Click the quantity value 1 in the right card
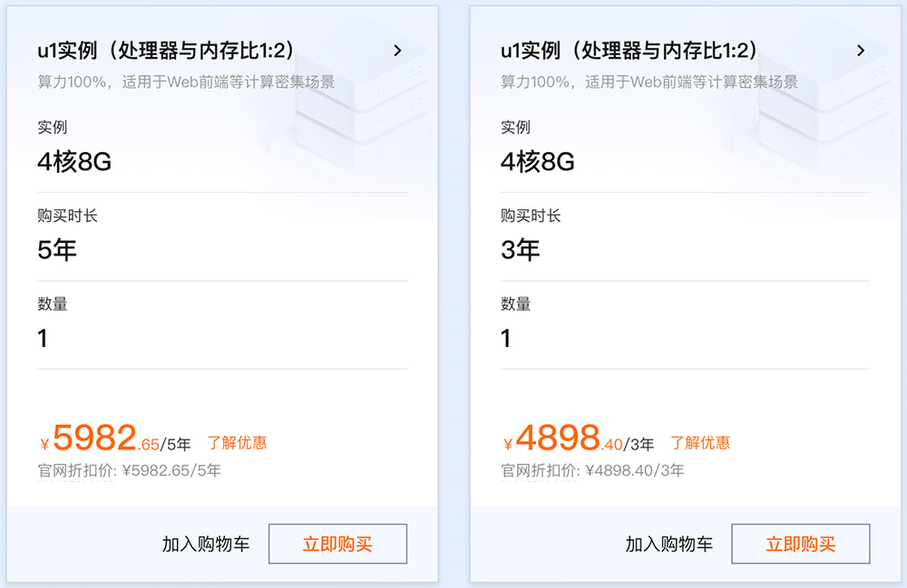Image resolution: width=907 pixels, height=588 pixels. pos(506,338)
